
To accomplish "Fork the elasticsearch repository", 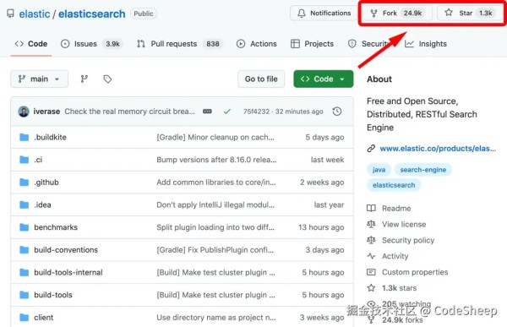I will point(396,14).
